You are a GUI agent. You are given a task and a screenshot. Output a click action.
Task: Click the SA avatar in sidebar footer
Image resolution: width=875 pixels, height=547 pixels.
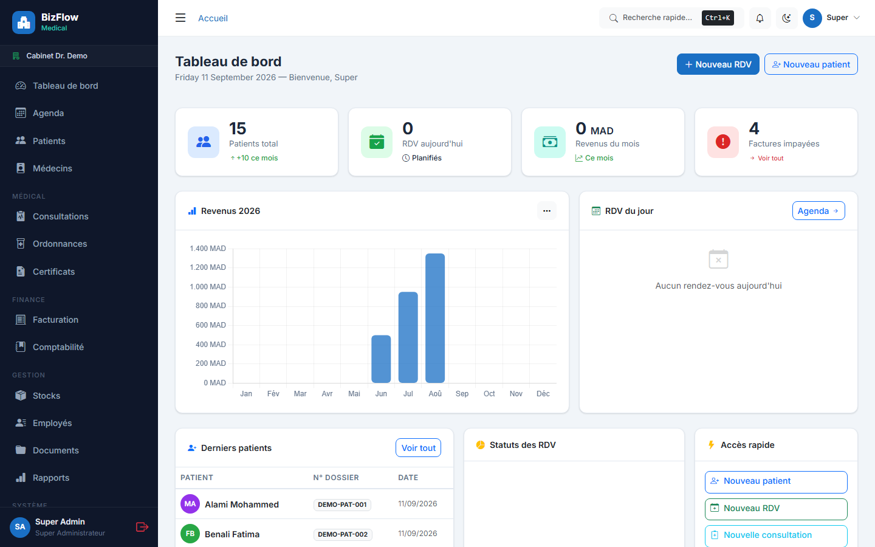(x=20, y=527)
